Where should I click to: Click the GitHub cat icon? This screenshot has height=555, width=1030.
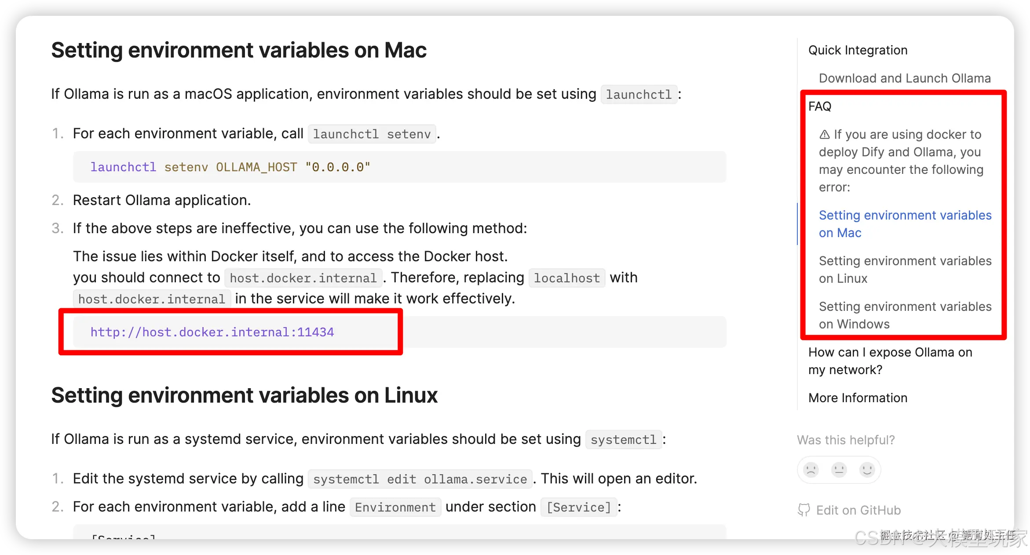point(804,510)
